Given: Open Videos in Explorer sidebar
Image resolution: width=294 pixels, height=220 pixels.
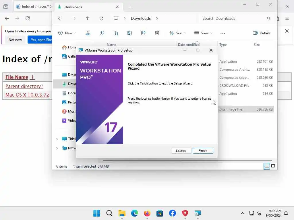Looking at the screenshot, I should 69,121.
